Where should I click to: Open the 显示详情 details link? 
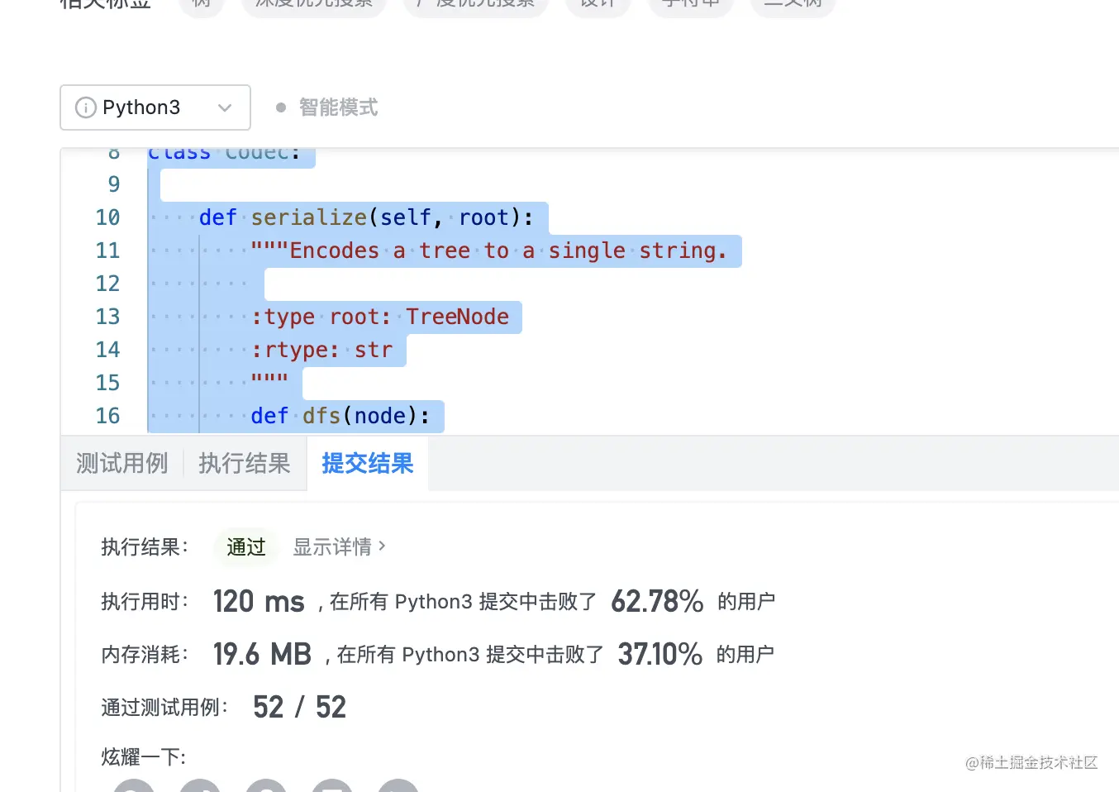pos(339,546)
